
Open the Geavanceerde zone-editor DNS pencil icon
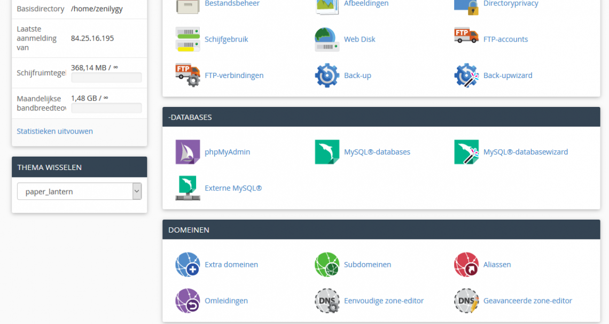[466, 300]
